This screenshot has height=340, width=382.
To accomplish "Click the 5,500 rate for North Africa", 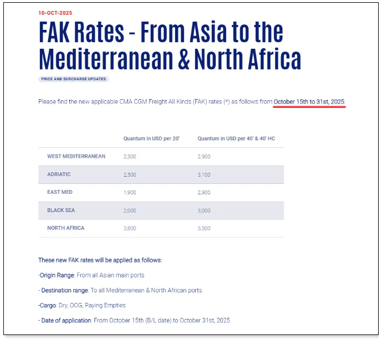I will click(204, 229).
